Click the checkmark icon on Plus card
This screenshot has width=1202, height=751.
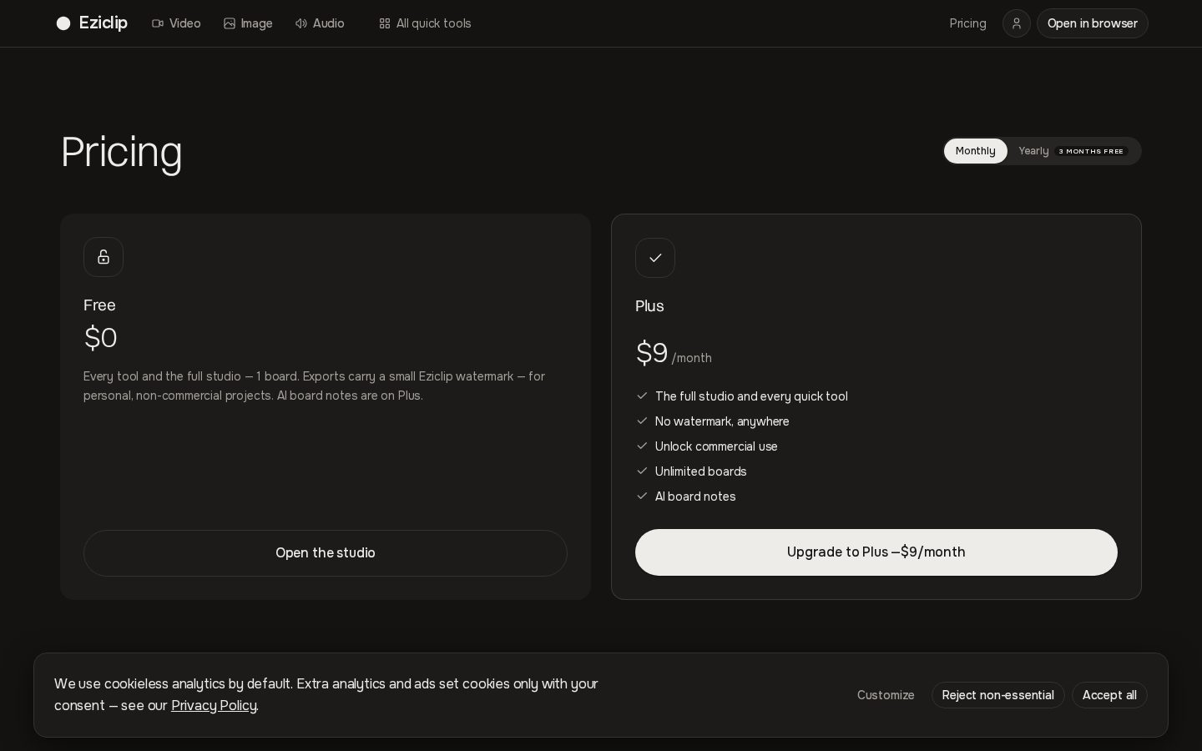point(655,258)
